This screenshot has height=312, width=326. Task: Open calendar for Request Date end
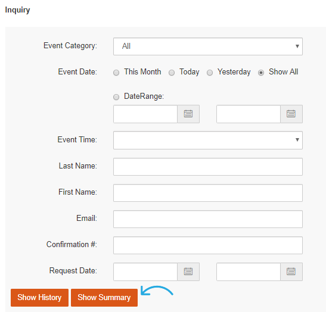coord(291,272)
